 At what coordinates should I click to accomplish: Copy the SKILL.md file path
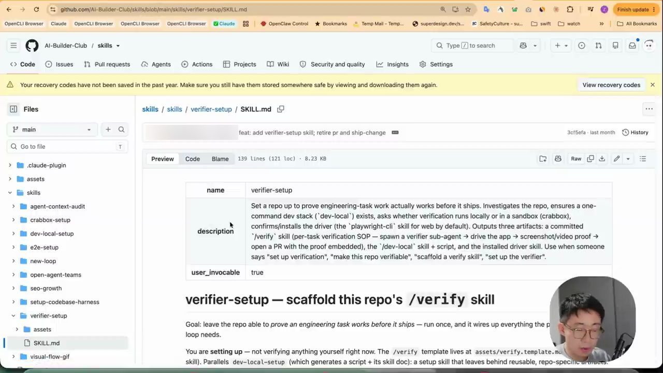[x=281, y=109]
